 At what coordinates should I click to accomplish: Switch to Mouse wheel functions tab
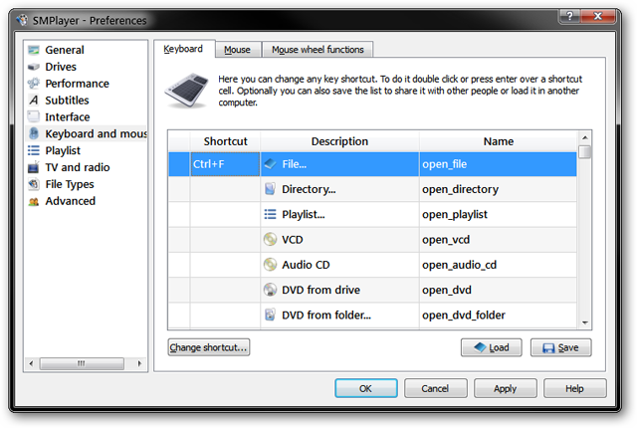coord(318,50)
